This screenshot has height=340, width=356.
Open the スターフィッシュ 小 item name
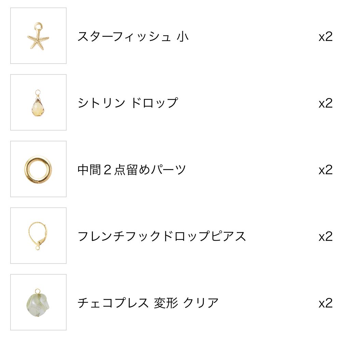tap(133, 36)
